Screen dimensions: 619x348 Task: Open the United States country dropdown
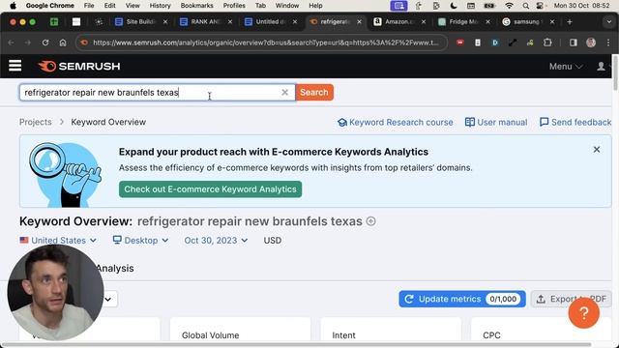point(58,241)
